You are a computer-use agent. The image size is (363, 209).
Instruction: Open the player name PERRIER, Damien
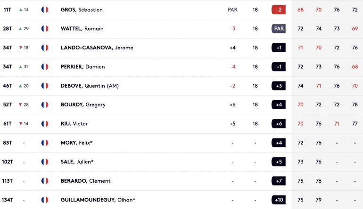[82, 67]
